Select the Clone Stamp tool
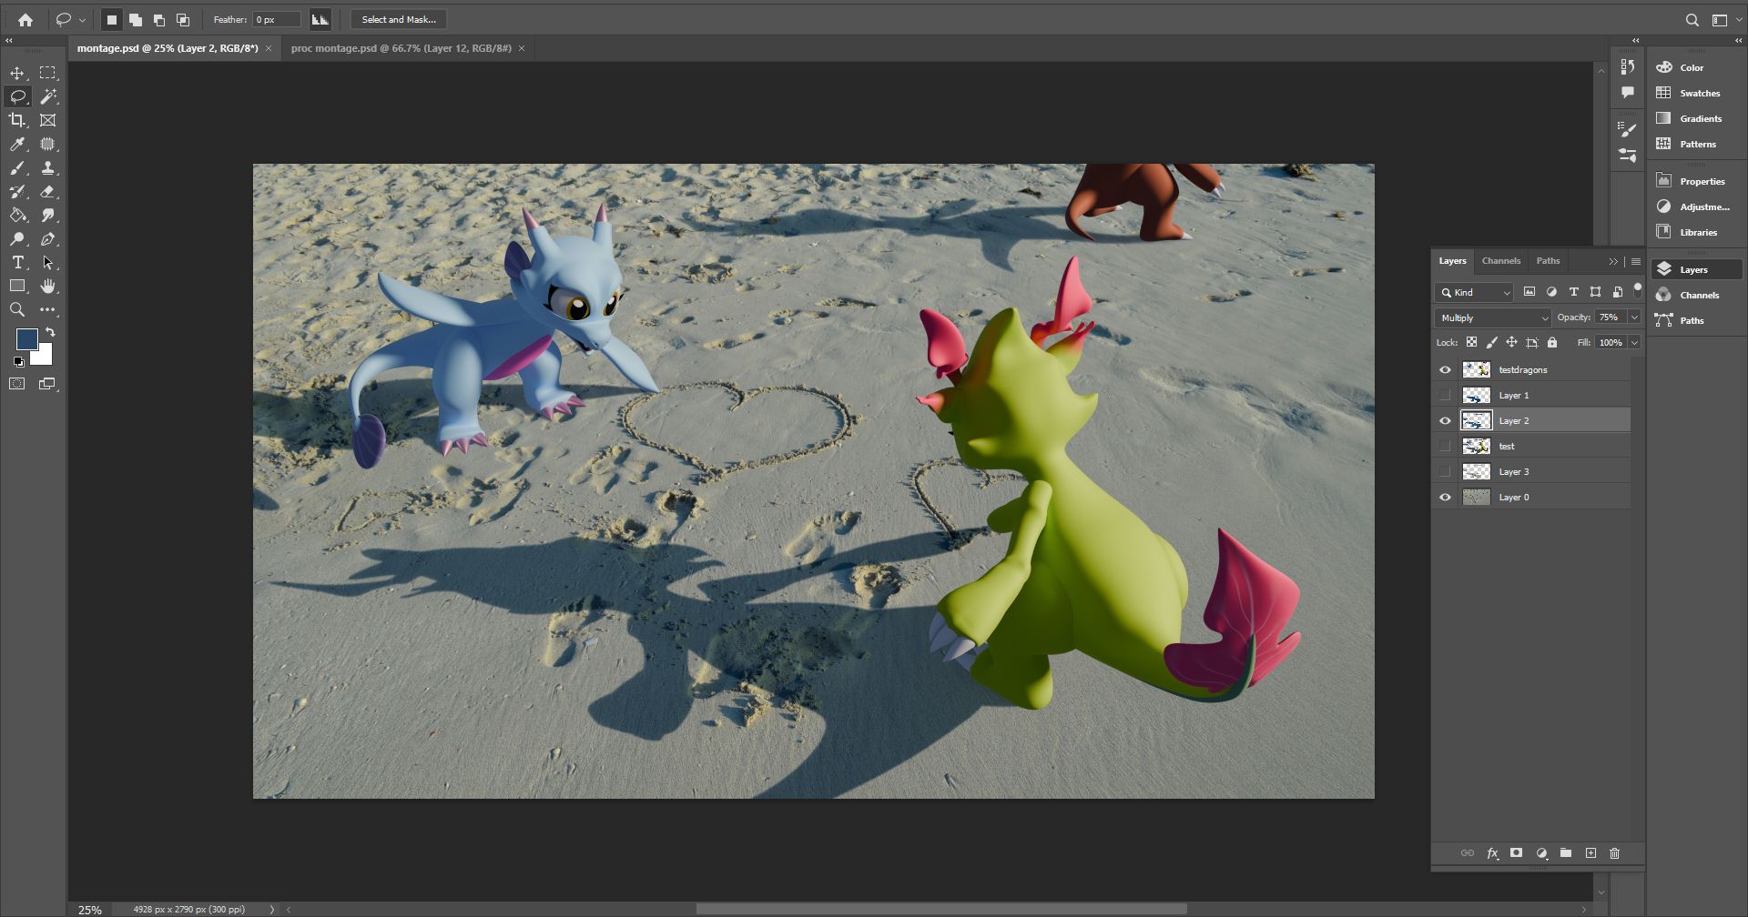The height and width of the screenshot is (917, 1748). (x=48, y=168)
